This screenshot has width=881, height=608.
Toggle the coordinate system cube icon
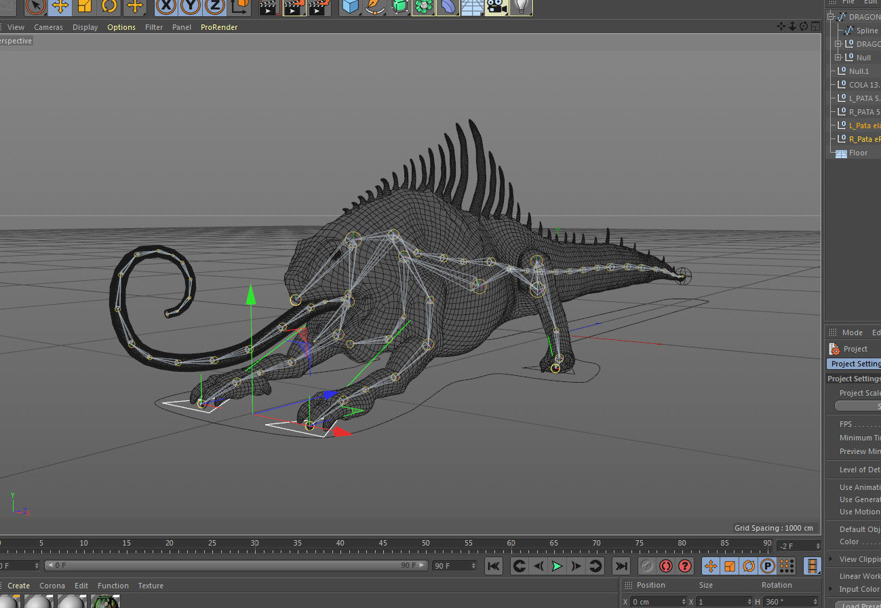(x=240, y=7)
